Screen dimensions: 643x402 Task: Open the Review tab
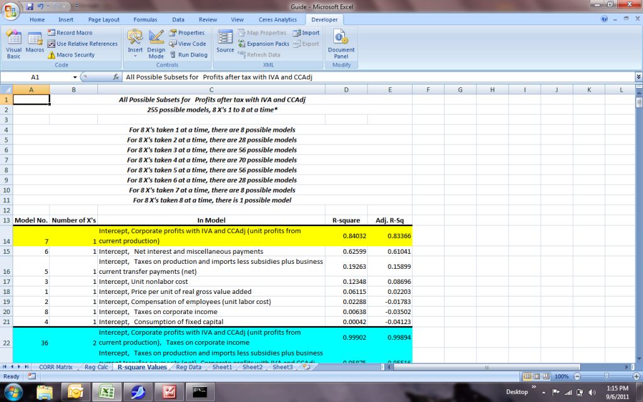tap(208, 19)
